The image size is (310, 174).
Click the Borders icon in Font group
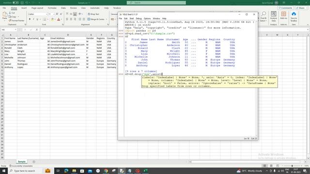pyautogui.click(x=45, y=19)
